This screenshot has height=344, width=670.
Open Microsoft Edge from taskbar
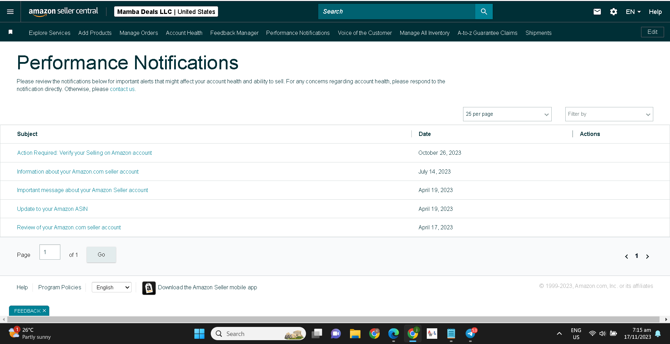click(393, 334)
